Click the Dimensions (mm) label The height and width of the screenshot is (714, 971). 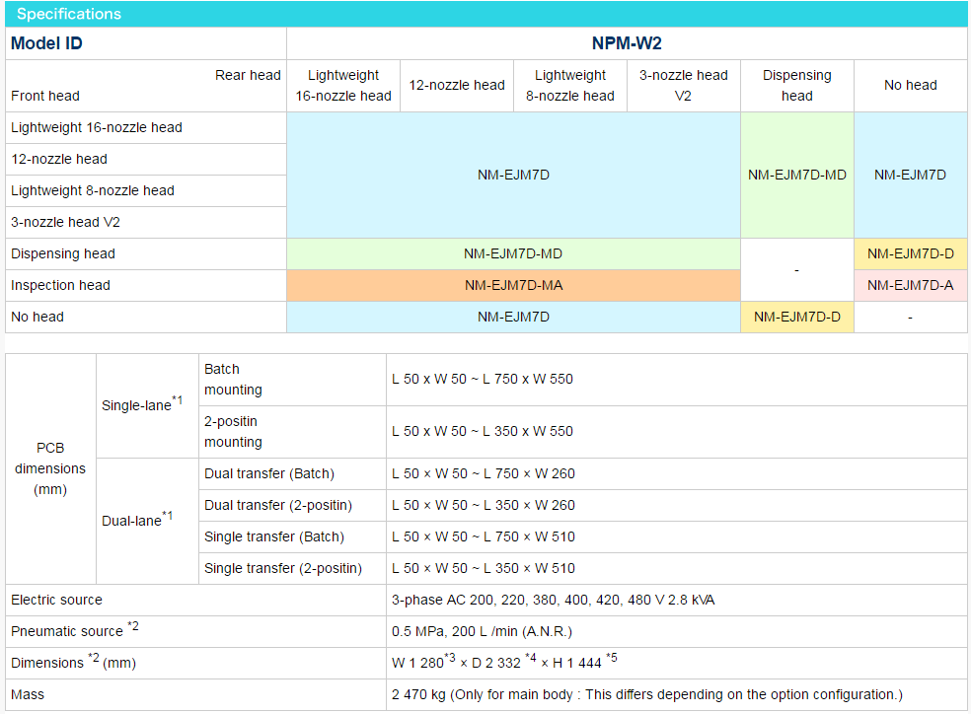(x=73, y=662)
